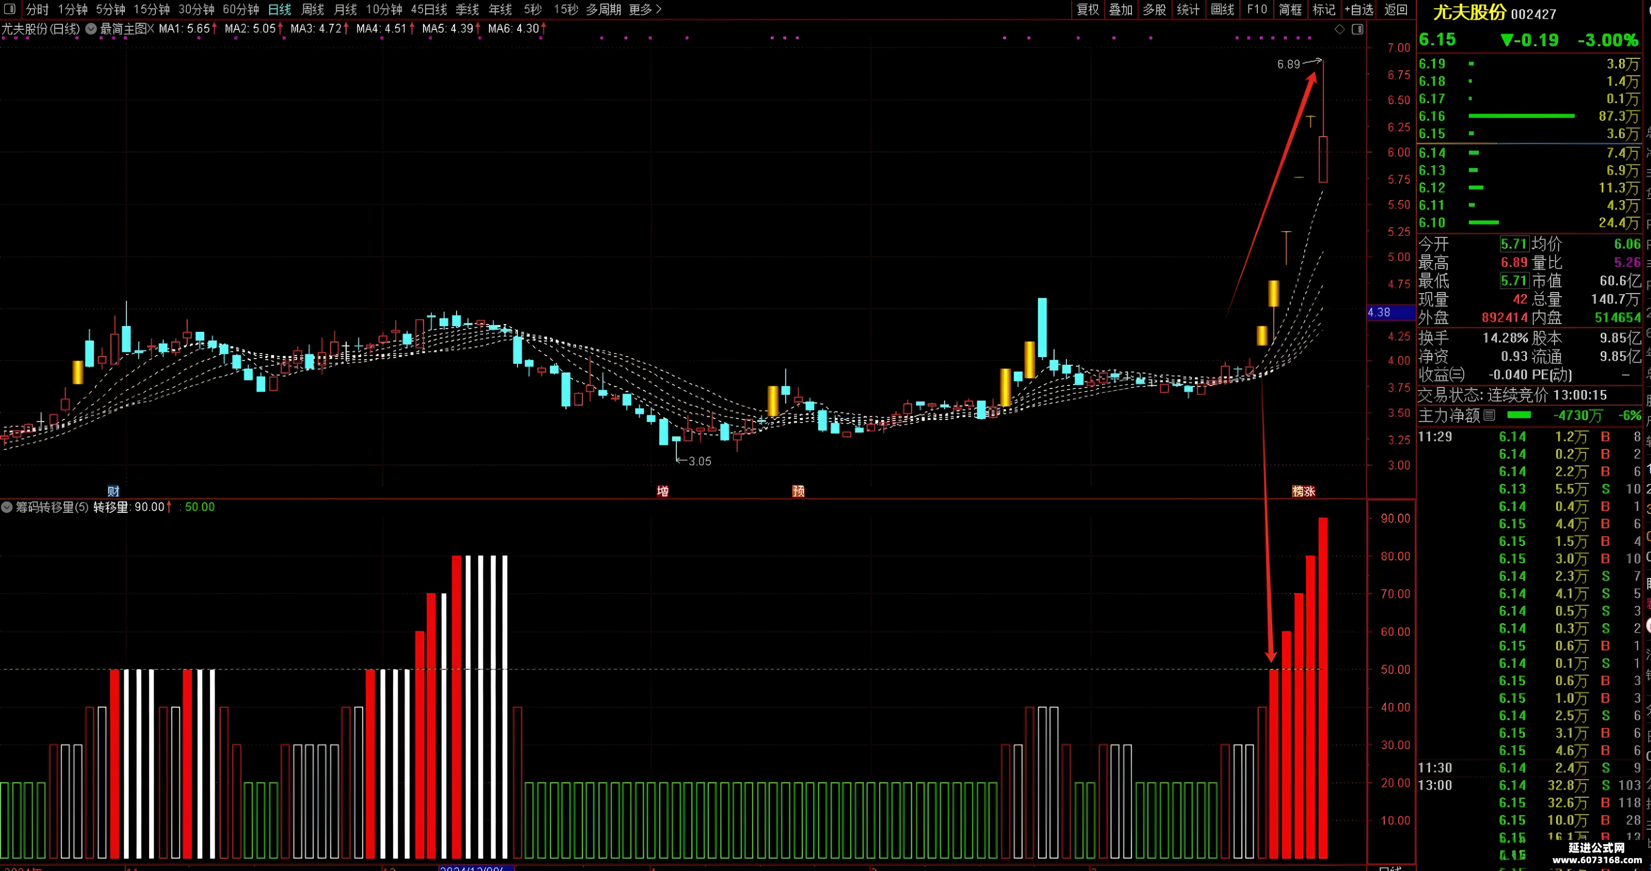1651x871 pixels.
Task: Click the 财 event marker under the chart
Action: [x=114, y=491]
